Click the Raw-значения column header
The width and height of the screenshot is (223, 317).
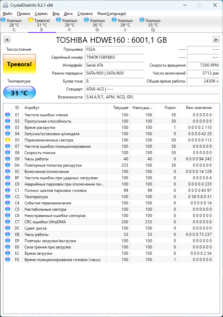[196, 108]
